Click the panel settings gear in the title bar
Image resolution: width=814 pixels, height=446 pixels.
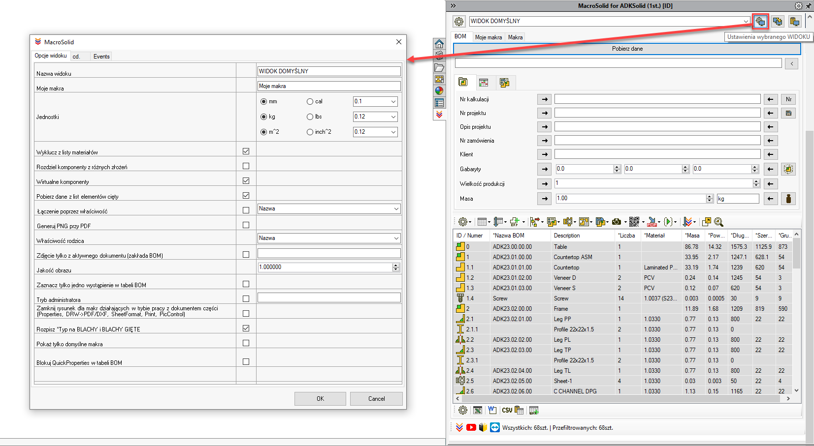coord(798,6)
